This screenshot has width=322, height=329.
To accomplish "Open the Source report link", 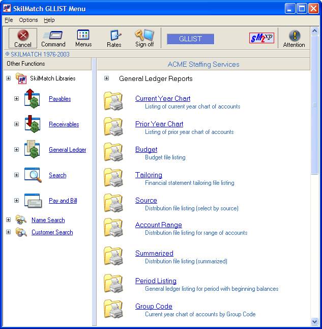I will pos(146,200).
